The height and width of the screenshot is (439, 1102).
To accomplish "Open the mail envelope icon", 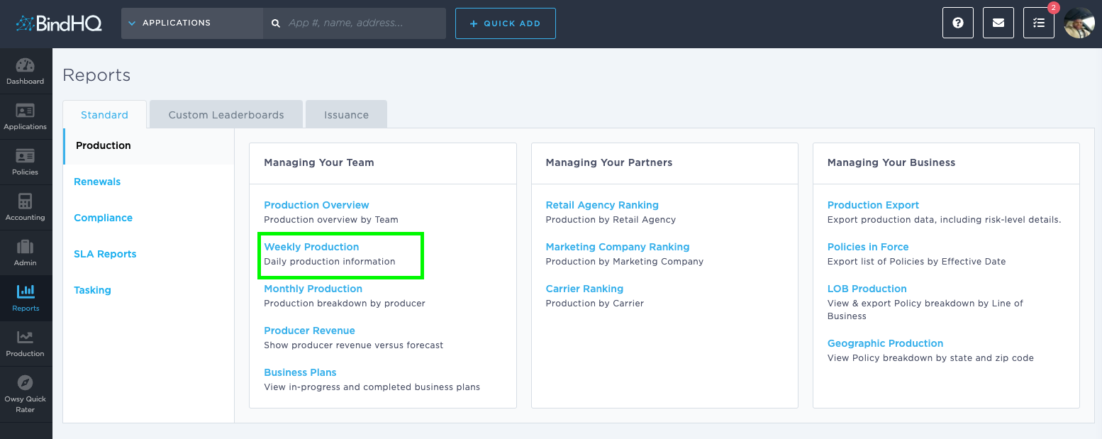I will (998, 23).
